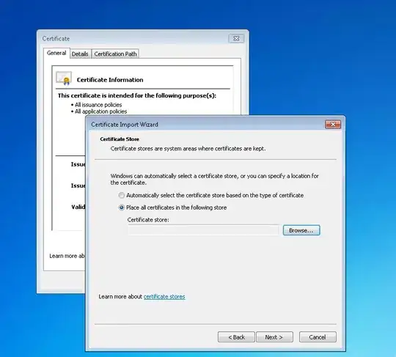
Task: Click the 'Certificate store:' label
Action: [148, 220]
